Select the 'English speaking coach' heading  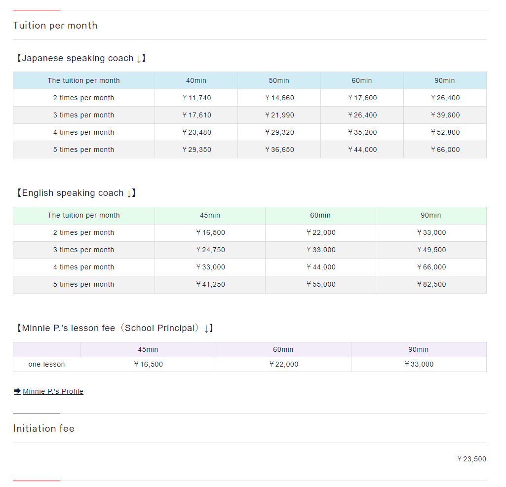point(76,193)
